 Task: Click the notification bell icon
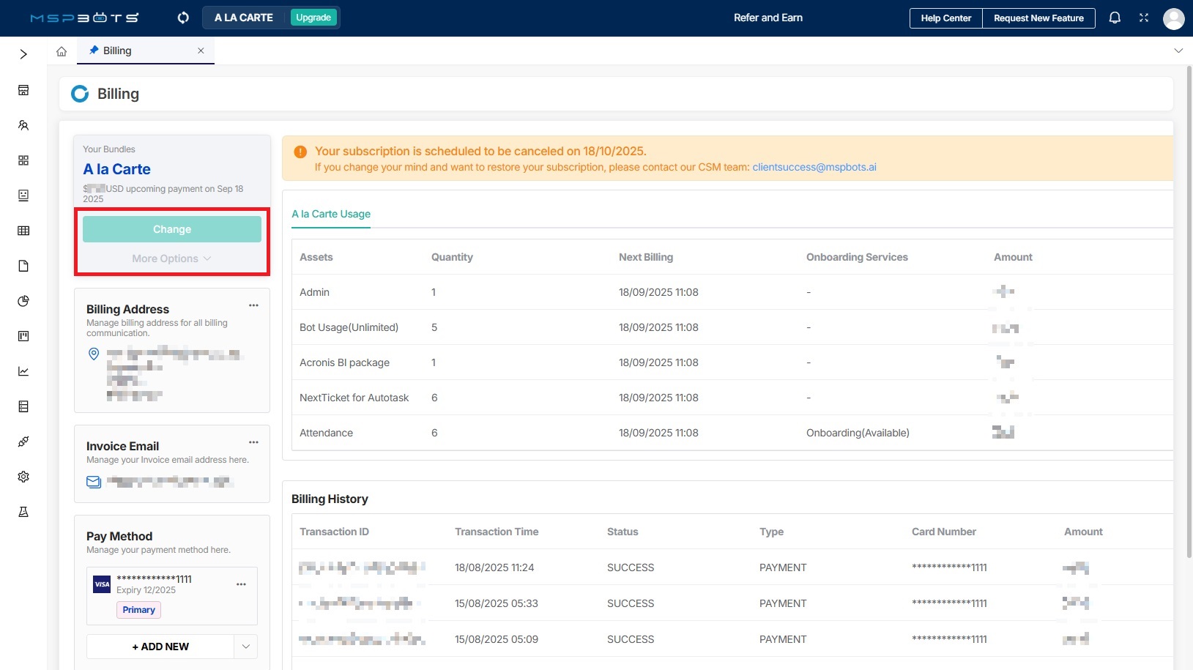1115,18
